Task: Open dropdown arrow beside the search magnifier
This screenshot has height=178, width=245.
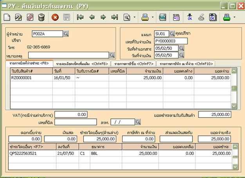Action: tap(135, 17)
